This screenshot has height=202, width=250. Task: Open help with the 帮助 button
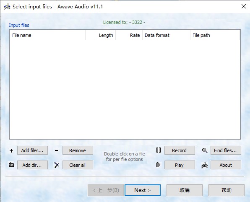coord(227,190)
